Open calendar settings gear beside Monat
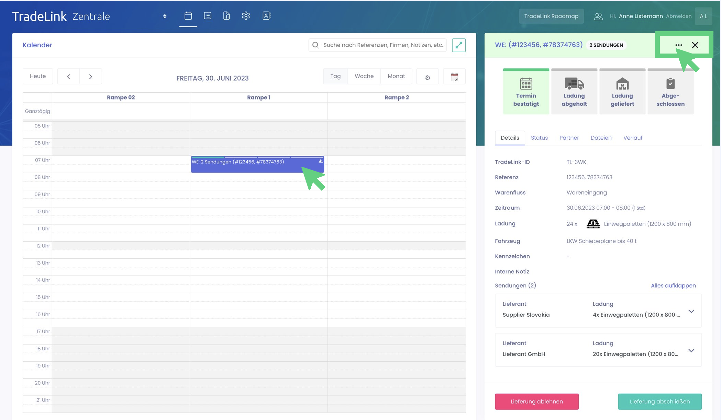721x420 pixels. click(428, 78)
